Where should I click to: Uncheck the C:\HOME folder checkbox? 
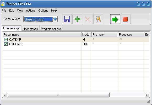pyautogui.click(x=6, y=44)
